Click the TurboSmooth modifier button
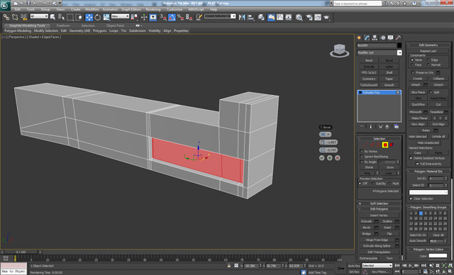This screenshot has width=454, height=275. [x=369, y=85]
